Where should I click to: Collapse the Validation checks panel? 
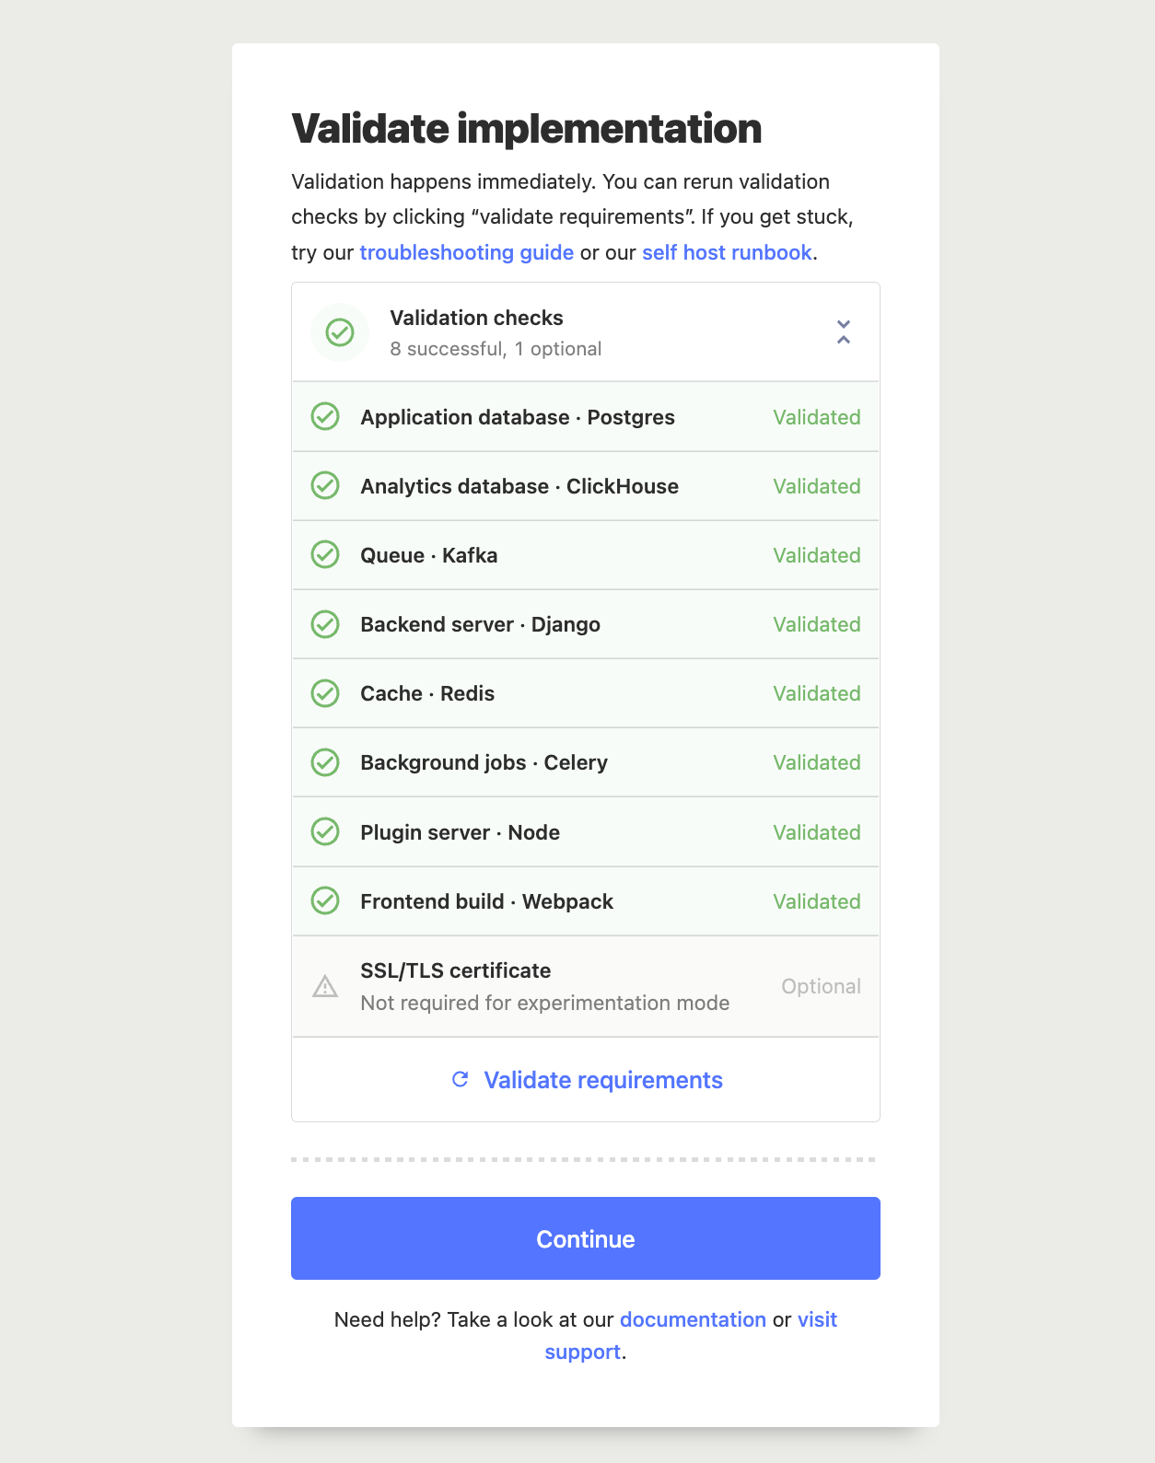click(843, 332)
